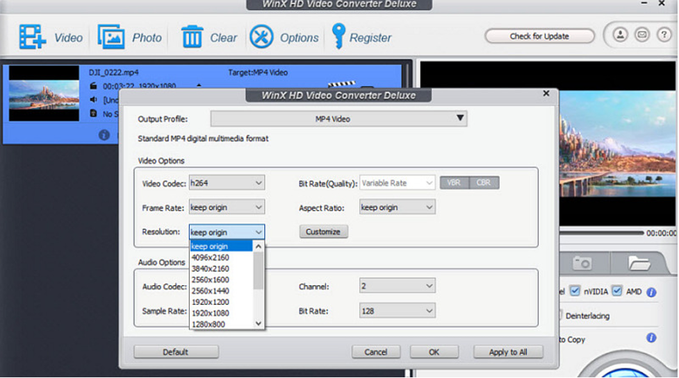Open the Aspect Ratio dropdown
The height and width of the screenshot is (378, 679).
(x=397, y=207)
